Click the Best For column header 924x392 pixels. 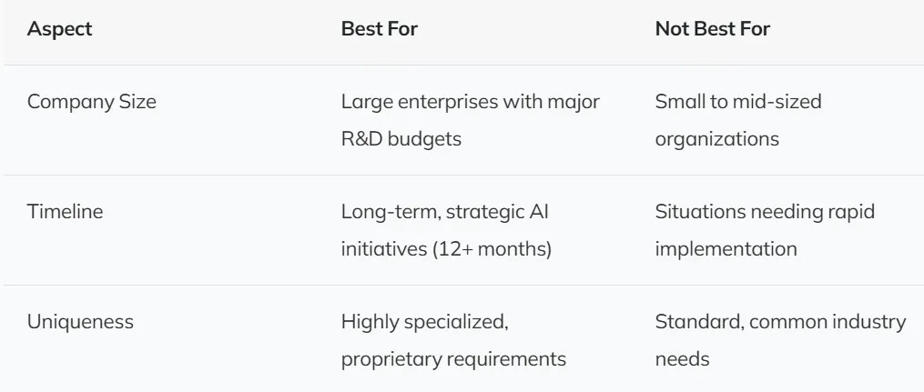tap(379, 29)
